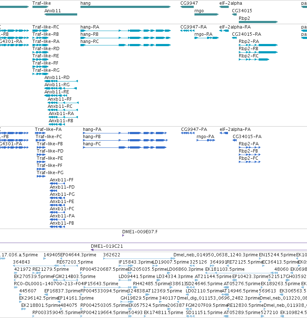This screenshot has width=307, height=318.
Task: Click protein rngo-PA label
Action: 206,137
